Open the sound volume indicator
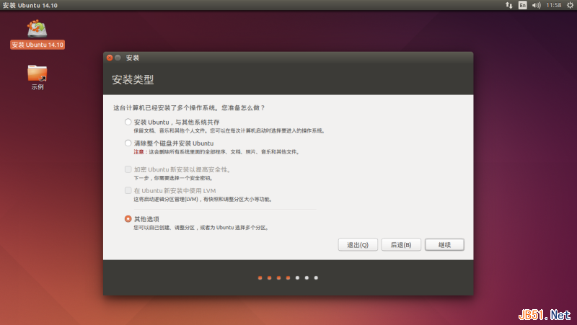Viewport: 577px width, 325px height. 536,5
